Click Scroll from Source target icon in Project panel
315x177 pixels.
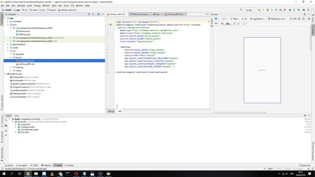tap(89, 14)
